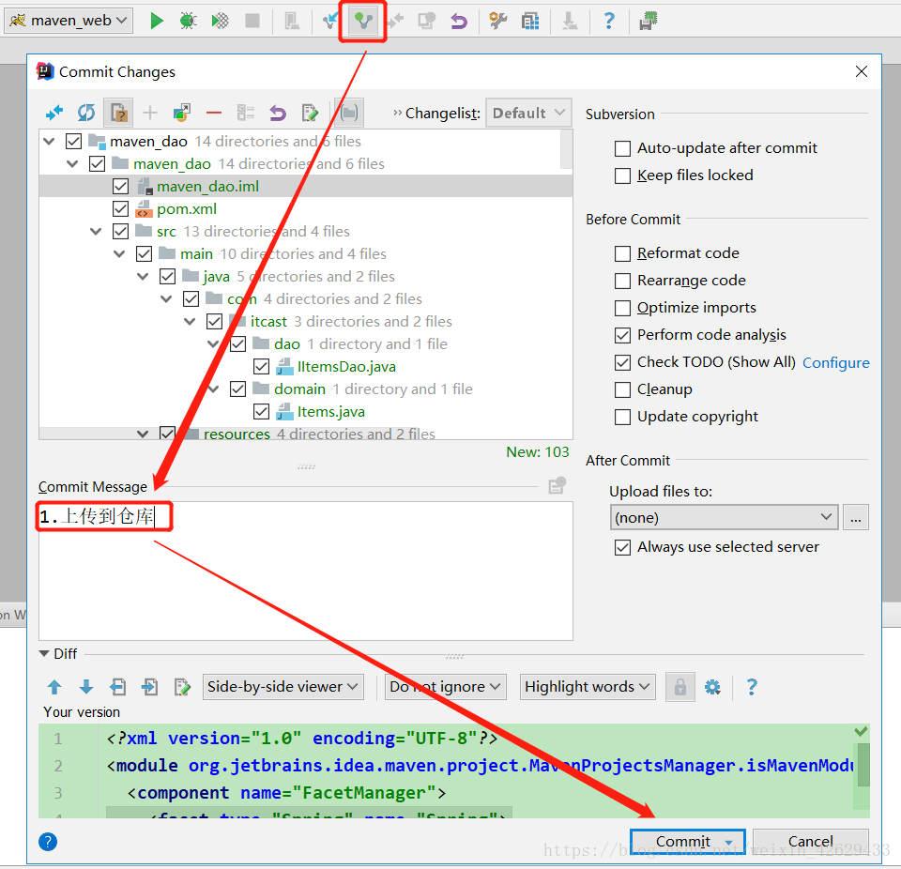This screenshot has height=869, width=901.
Task: Collapse the maven_dao tree node
Action: (x=48, y=141)
